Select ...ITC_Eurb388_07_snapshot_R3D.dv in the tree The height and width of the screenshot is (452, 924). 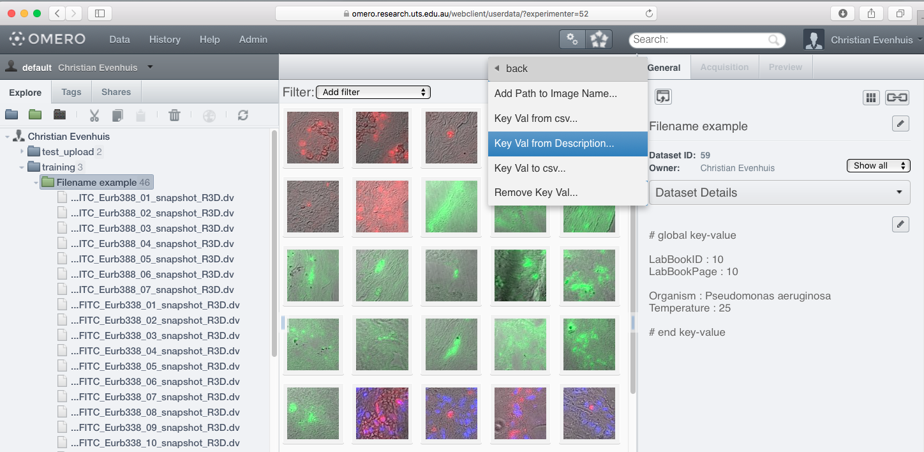(153, 290)
